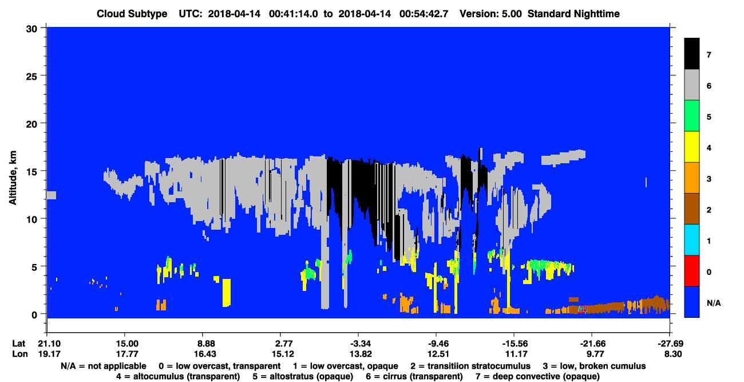Click the yellow altocumulus color swatch labeled 4

(x=692, y=147)
